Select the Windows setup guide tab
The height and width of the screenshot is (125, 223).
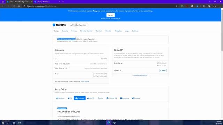point(79,98)
